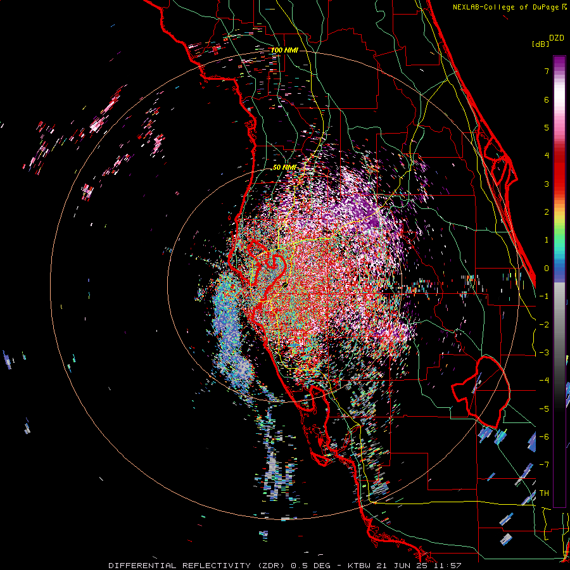570x570 pixels.
Task: Click the 6 value on ZDR scale
Action: point(547,99)
